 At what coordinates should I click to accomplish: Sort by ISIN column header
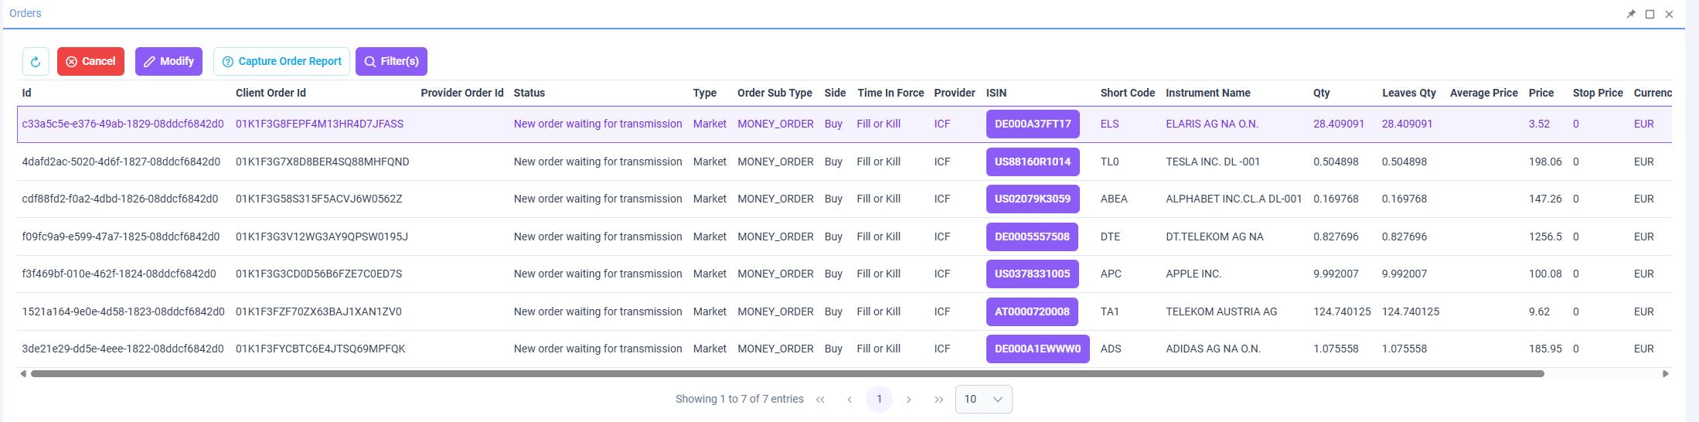point(996,93)
